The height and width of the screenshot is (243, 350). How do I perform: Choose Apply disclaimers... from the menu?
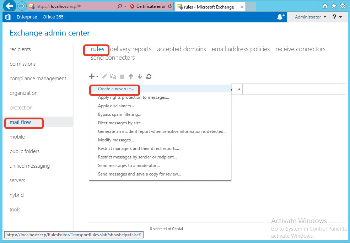pyautogui.click(x=116, y=106)
